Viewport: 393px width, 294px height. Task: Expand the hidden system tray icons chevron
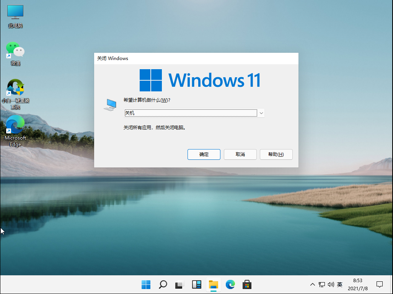coord(313,284)
